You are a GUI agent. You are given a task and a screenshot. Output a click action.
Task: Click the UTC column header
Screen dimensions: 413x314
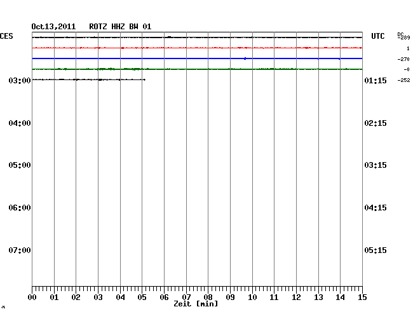point(378,36)
